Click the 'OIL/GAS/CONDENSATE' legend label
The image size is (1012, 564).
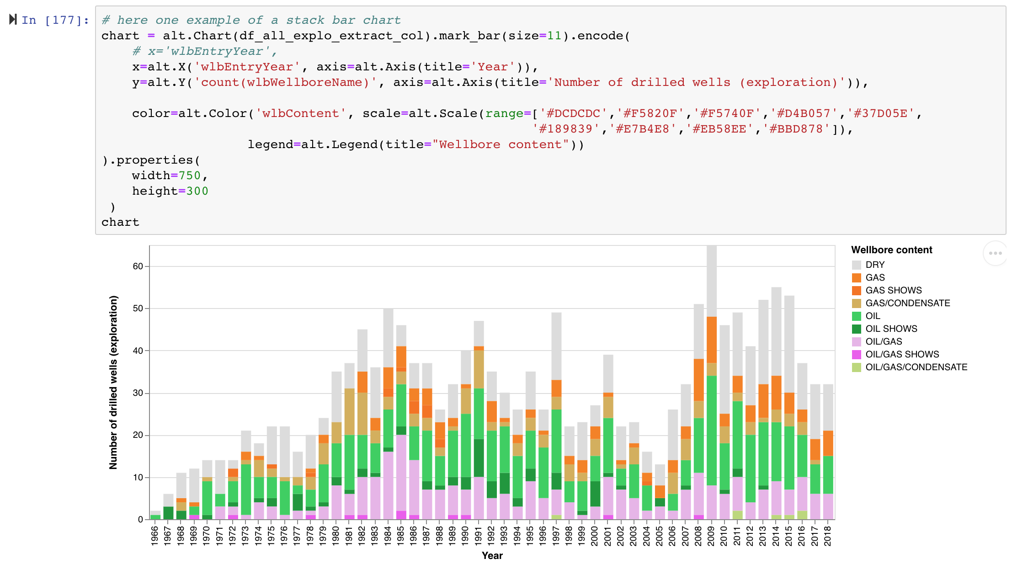[x=916, y=367]
